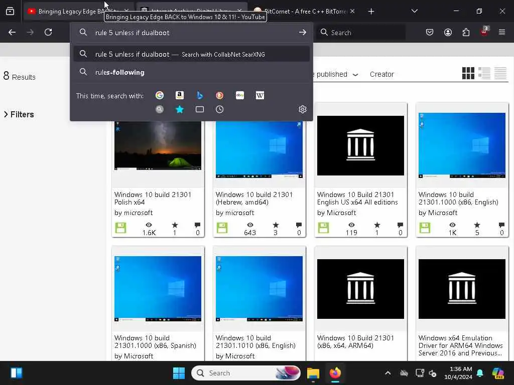Select the 'rules-following' suggestion
The image size is (514, 385).
click(x=191, y=72)
